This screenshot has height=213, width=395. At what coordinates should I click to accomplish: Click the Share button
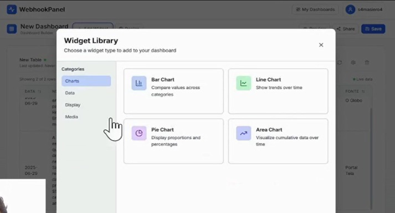[346, 29]
